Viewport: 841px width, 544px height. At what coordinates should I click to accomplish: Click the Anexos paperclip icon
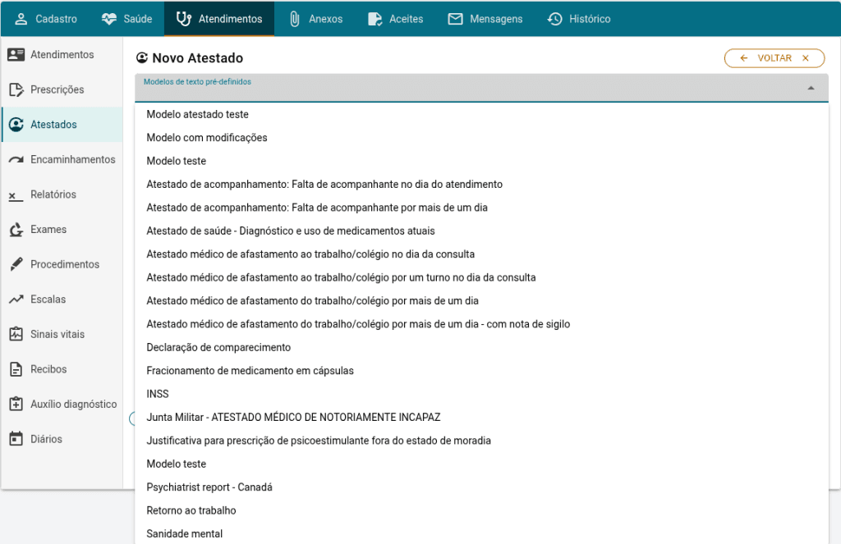coord(295,20)
